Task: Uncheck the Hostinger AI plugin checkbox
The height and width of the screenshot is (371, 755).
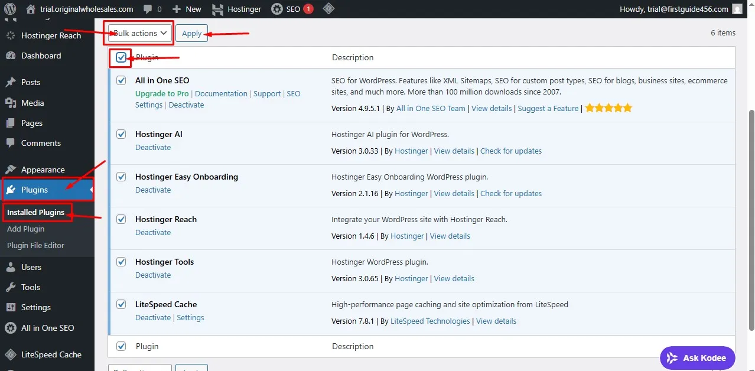Action: click(x=121, y=134)
